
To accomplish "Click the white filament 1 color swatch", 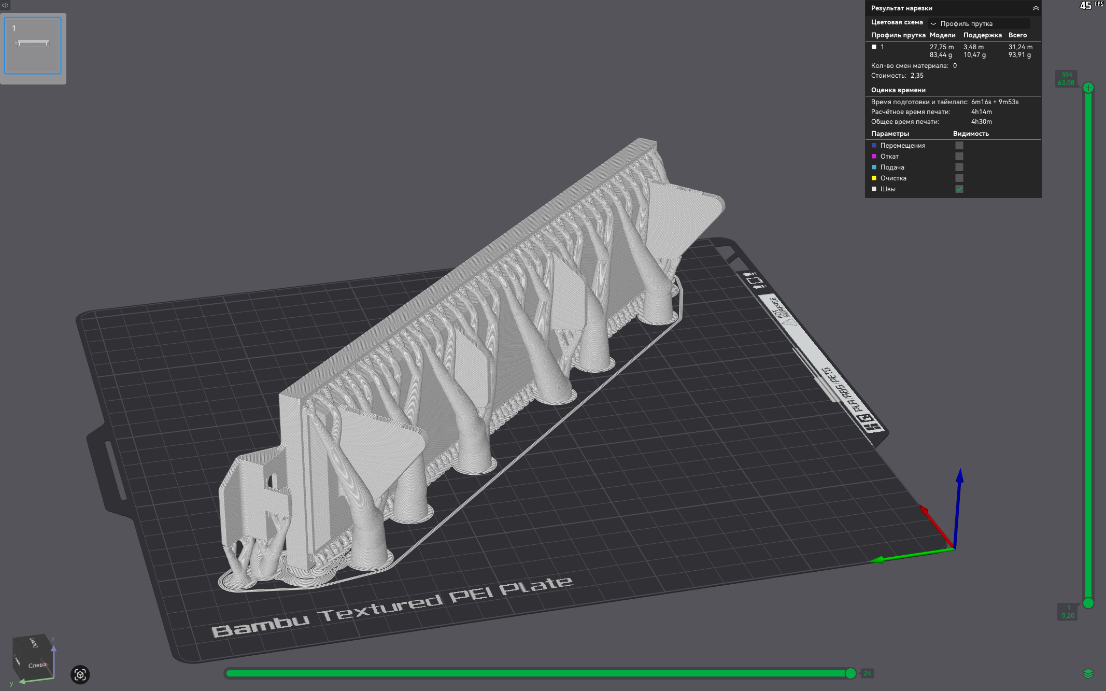I will pos(874,47).
